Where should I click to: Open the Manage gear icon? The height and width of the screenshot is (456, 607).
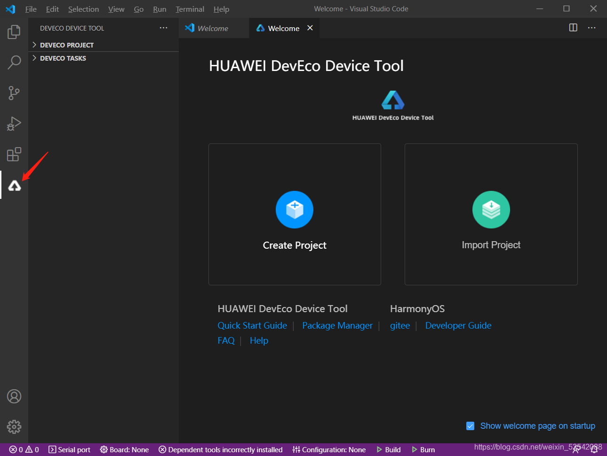(14, 427)
